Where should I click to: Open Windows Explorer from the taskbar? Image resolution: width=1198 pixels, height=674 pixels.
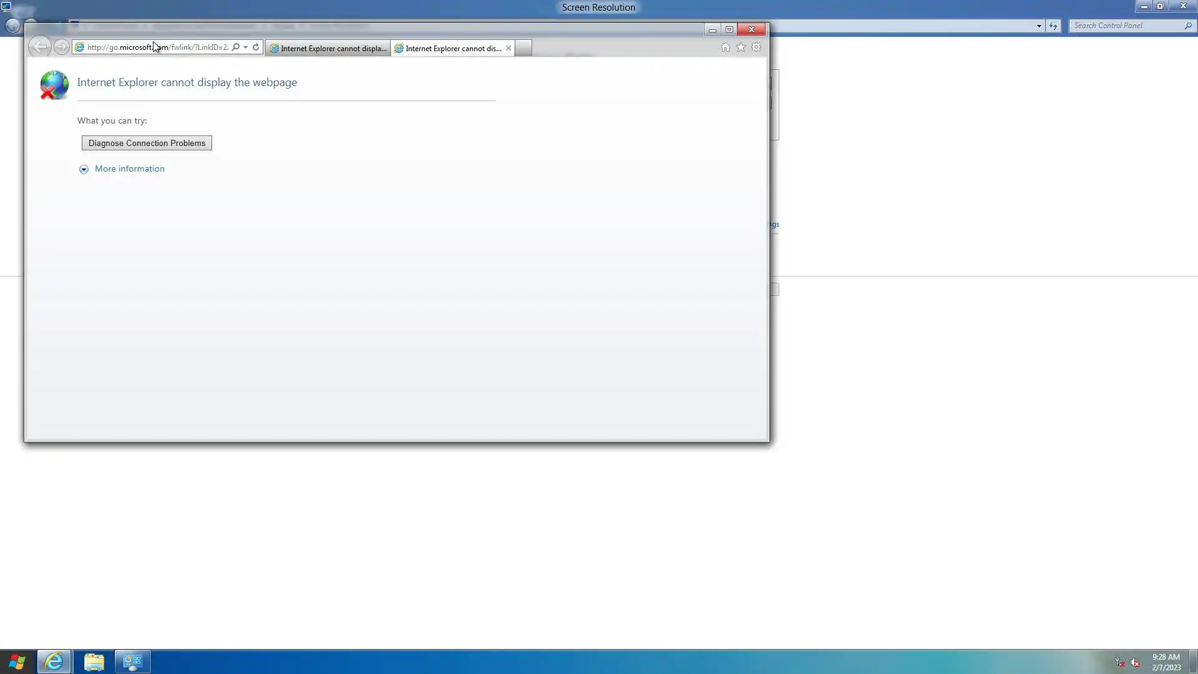(x=94, y=662)
